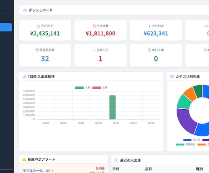
Task: Click the warning triangle beside 在庫不足アラート
Action: point(24,159)
